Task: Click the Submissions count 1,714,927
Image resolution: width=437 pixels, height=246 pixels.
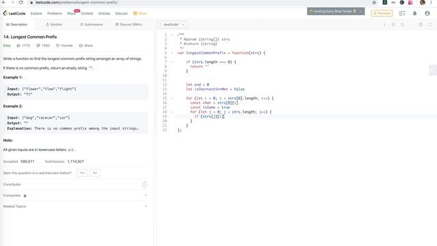Action: pyautogui.click(x=76, y=161)
